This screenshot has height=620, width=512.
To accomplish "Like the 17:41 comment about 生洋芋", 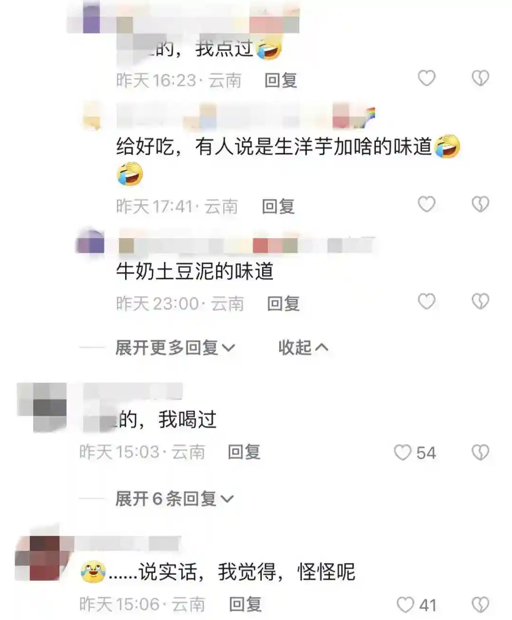I will tap(426, 204).
